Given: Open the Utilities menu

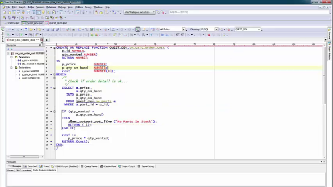Looking at the screenshot, I should coord(79,7).
